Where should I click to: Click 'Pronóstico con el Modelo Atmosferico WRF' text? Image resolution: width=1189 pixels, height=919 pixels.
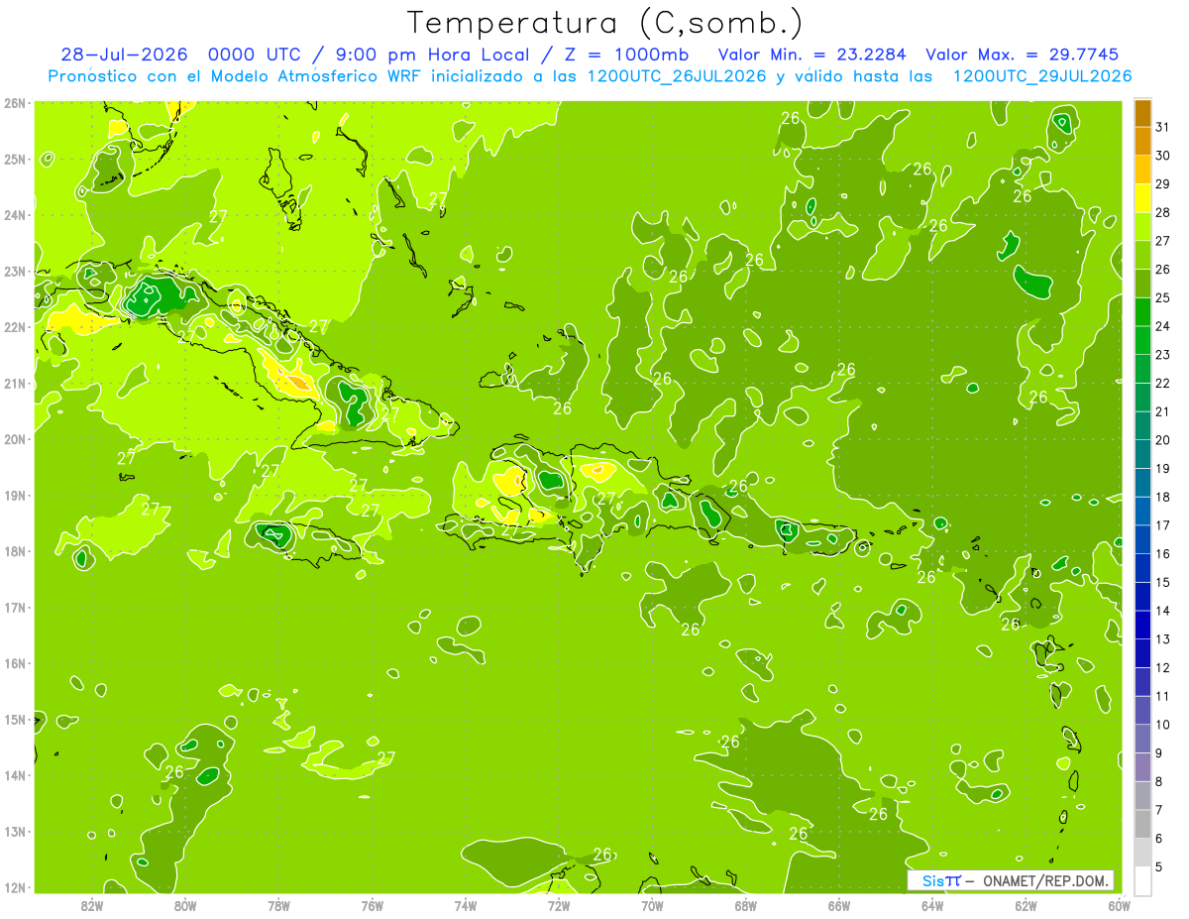[236, 76]
